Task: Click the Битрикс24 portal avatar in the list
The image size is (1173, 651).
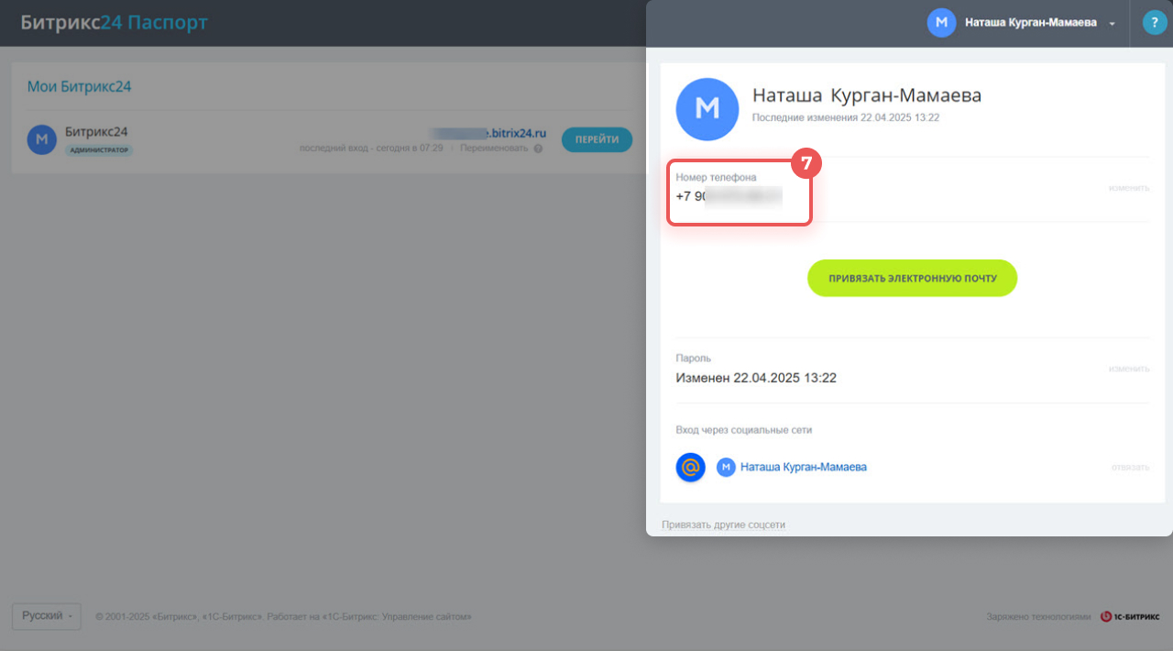Action: click(42, 139)
